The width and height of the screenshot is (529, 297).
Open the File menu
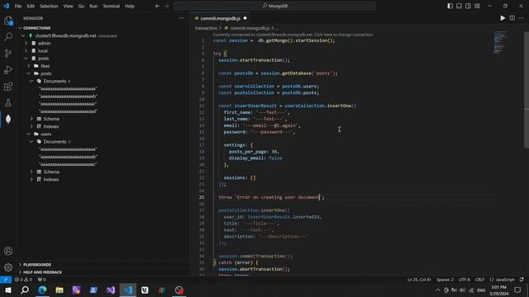click(18, 6)
